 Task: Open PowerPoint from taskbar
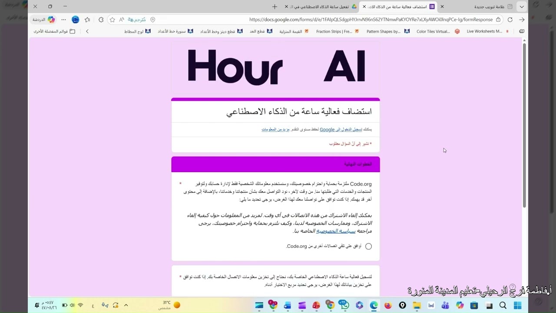[x=316, y=306]
